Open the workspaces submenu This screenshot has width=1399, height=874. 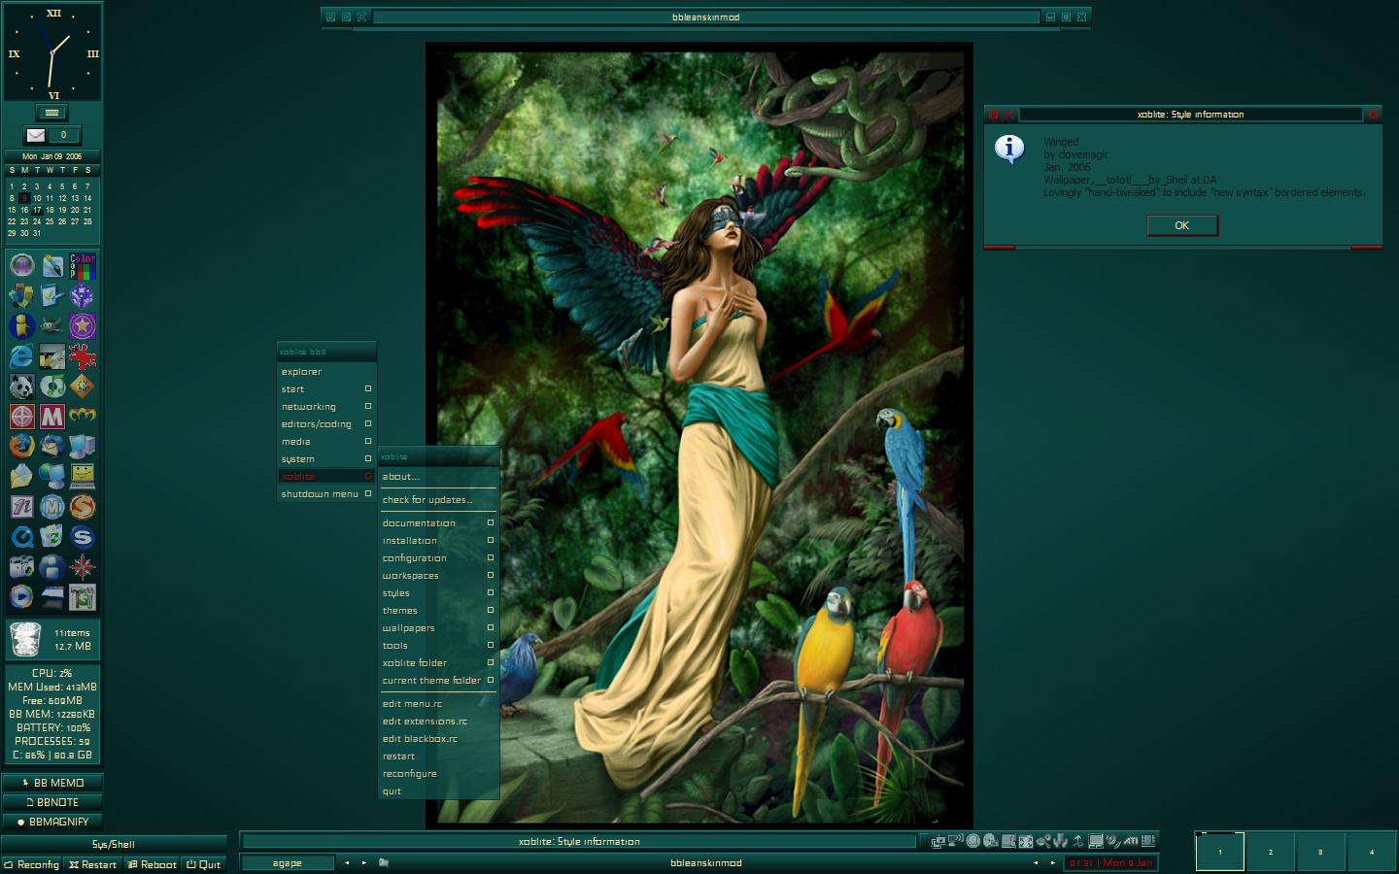[x=438, y=576]
